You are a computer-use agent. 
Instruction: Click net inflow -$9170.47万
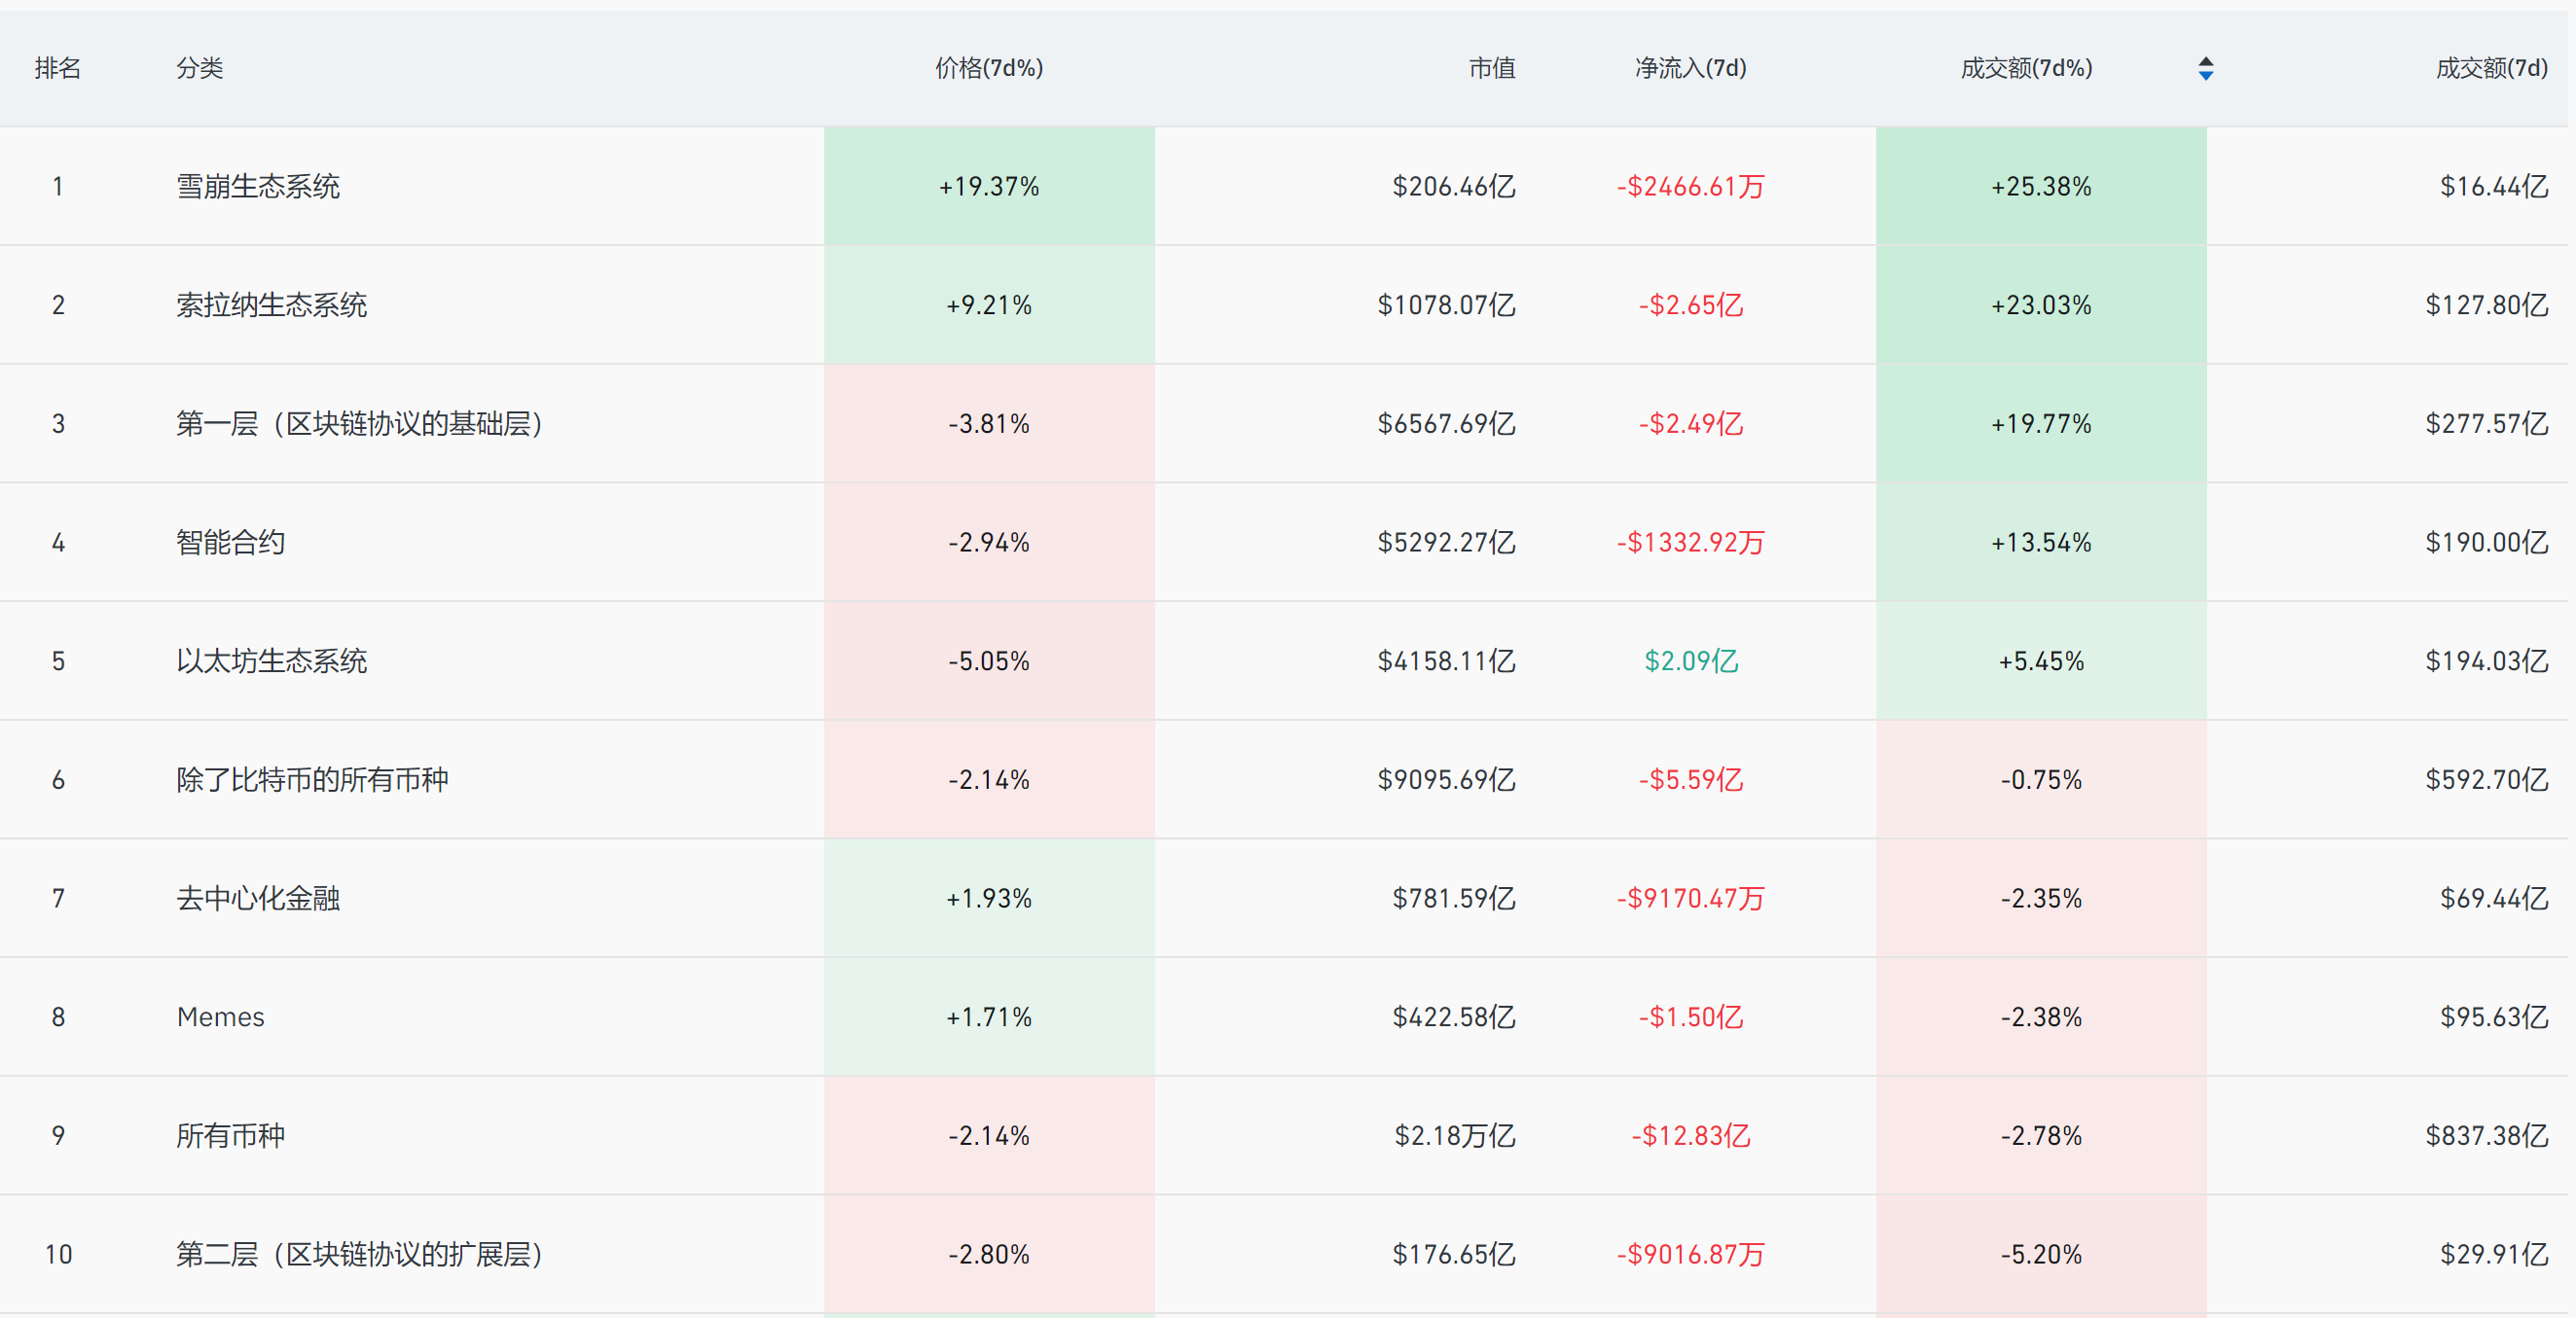click(1691, 899)
